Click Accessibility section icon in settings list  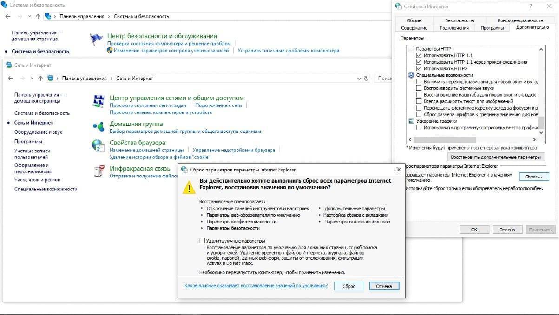point(411,75)
